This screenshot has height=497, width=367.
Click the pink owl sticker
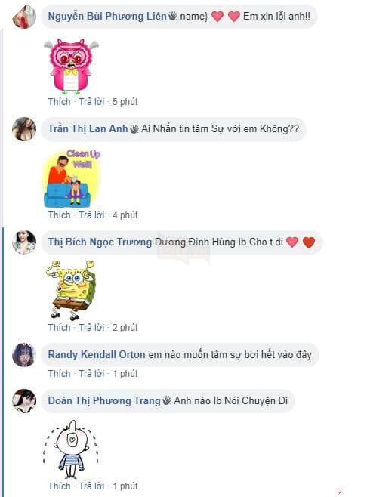[71, 66]
